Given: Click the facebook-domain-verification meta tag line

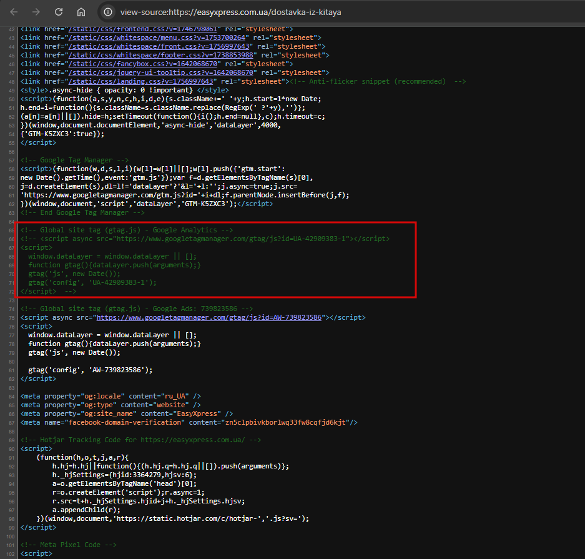Looking at the screenshot, I should coord(189,422).
